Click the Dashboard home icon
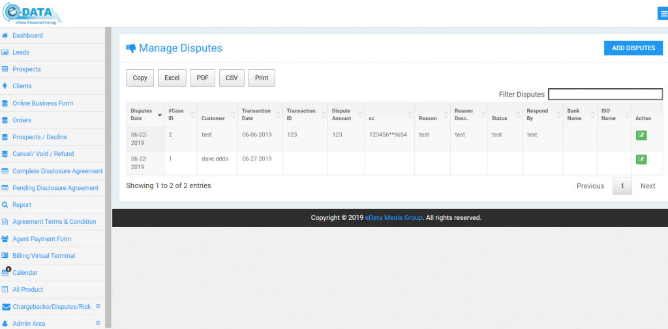This screenshot has height=329, width=668. [5, 35]
